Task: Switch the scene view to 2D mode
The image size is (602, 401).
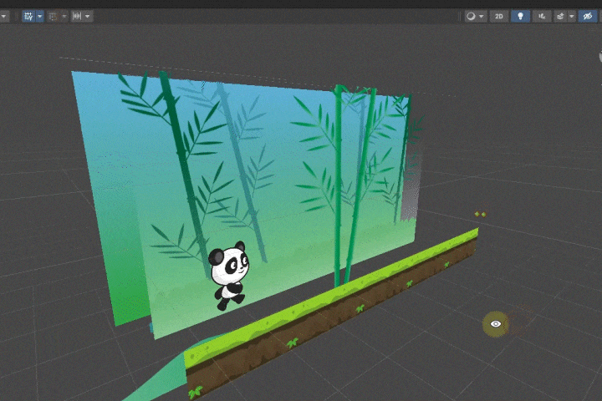Action: click(x=498, y=16)
